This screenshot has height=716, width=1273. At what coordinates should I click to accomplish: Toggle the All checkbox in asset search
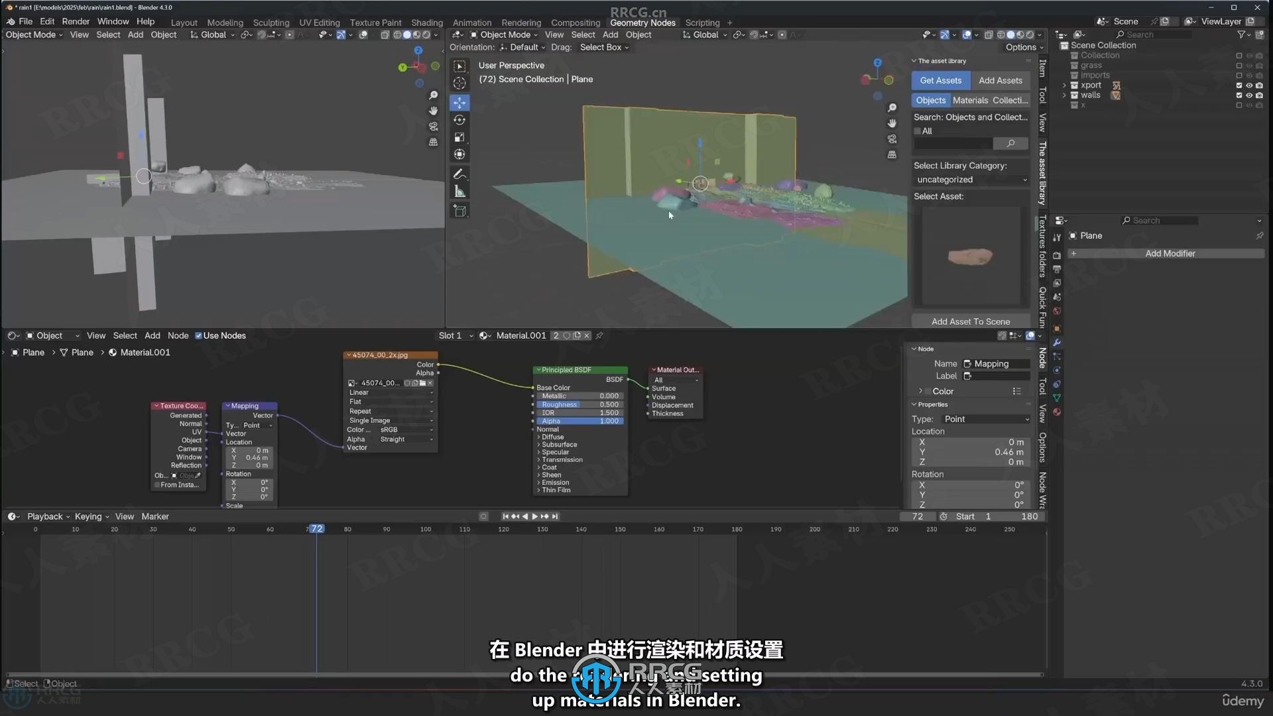pyautogui.click(x=918, y=131)
